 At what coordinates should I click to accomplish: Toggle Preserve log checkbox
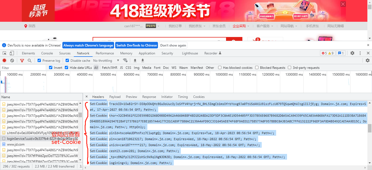click(x=39, y=60)
